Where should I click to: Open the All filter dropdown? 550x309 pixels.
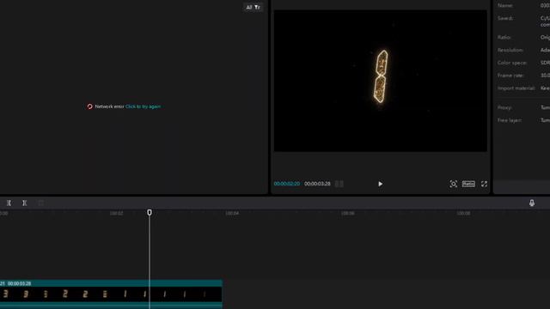point(253,8)
